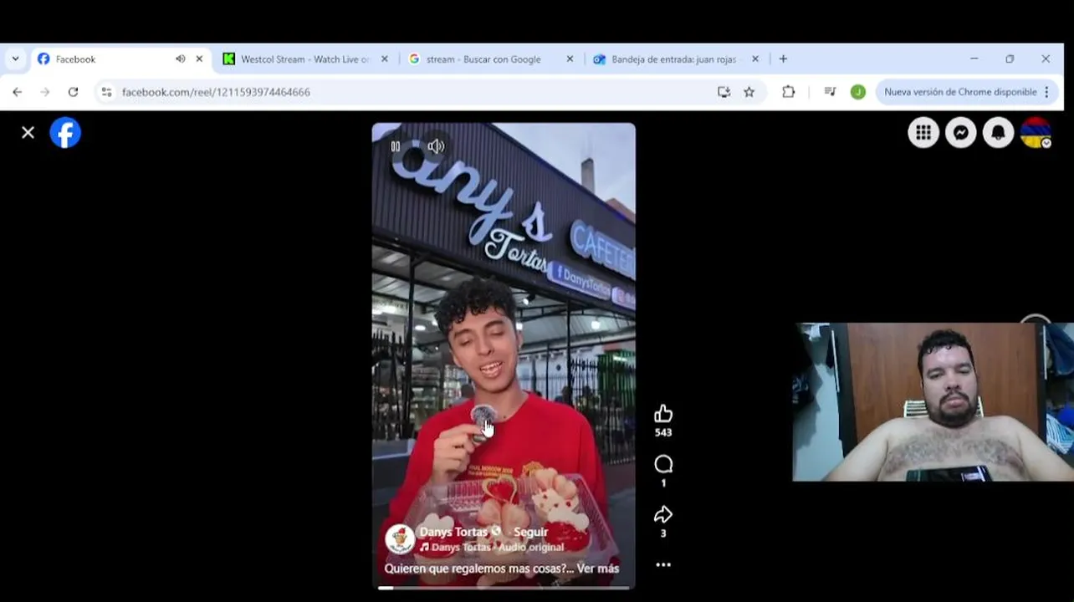The width and height of the screenshot is (1074, 602).
Task: Mute the Facebook tab audio indicator
Action: [x=180, y=59]
